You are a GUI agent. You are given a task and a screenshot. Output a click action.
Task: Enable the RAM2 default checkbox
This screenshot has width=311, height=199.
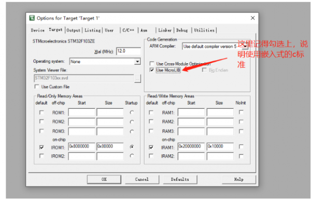tap(151, 121)
